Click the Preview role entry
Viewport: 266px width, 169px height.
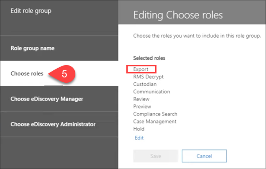point(142,107)
